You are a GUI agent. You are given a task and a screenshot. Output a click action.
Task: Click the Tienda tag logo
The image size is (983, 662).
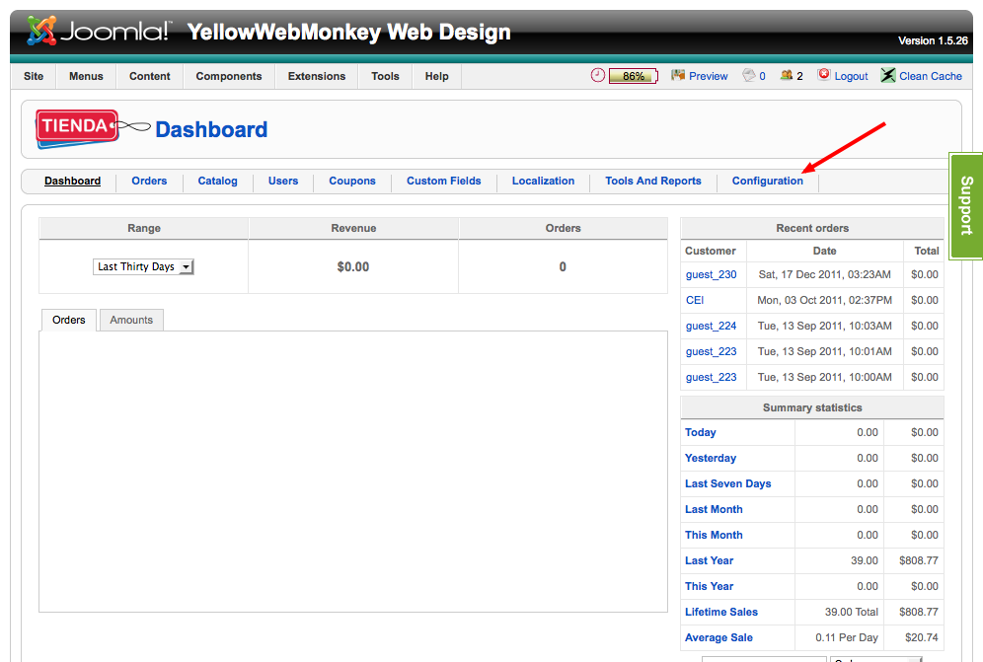click(77, 128)
